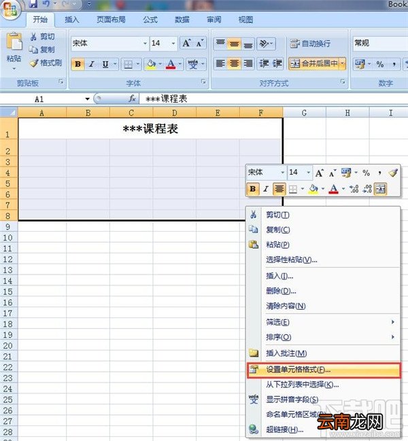Choose 插入批注(M) in the context menu
The height and width of the screenshot is (441, 408).
coord(323,353)
